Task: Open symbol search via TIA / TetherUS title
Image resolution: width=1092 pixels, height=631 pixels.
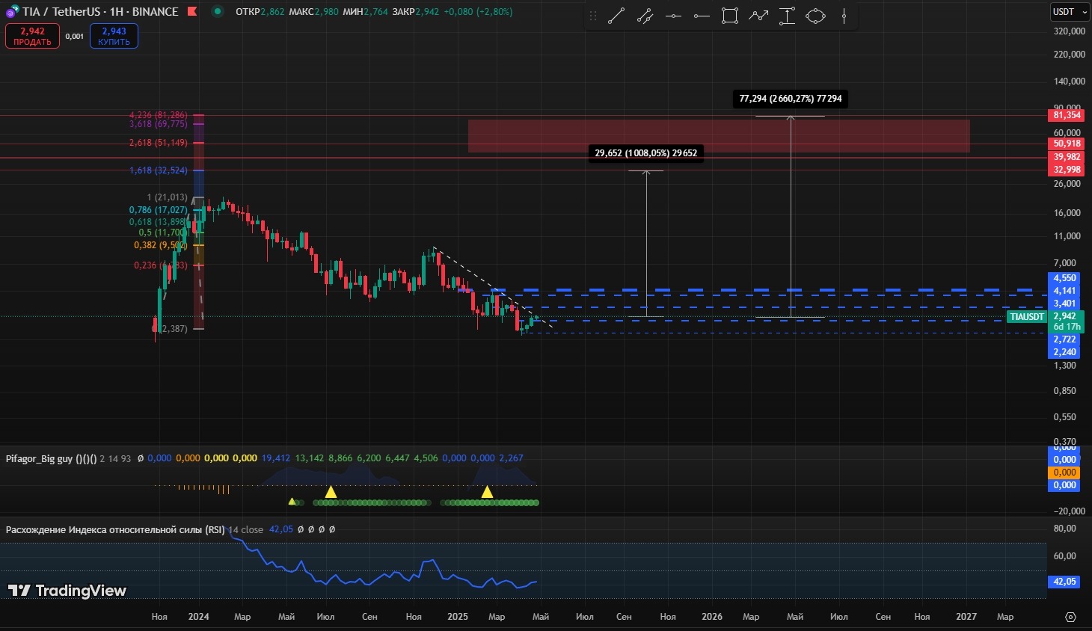Action: 100,12
